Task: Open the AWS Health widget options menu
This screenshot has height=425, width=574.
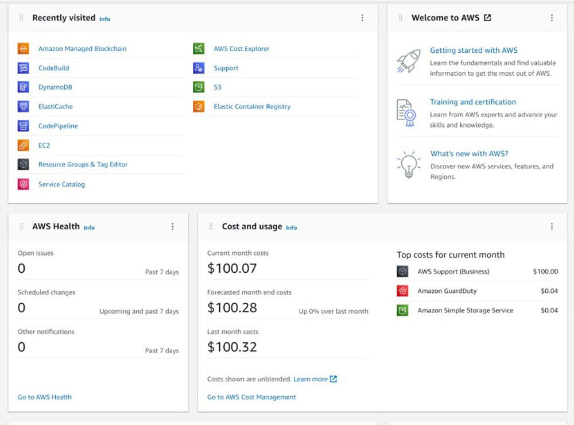Action: point(173,226)
